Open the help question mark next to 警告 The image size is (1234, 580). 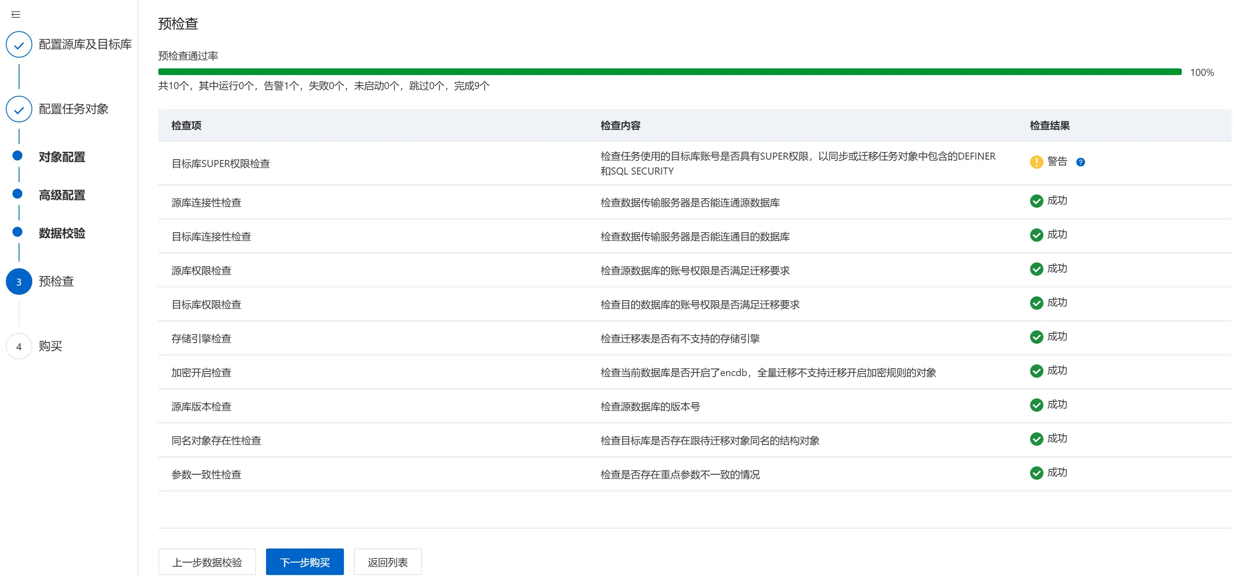point(1080,162)
